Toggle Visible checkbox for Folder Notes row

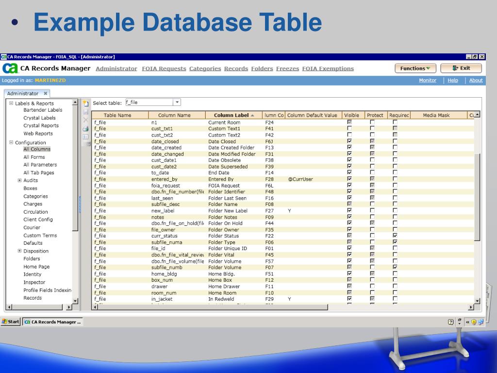[349, 217]
